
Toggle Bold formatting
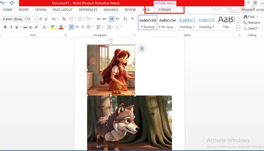[x=5, y=27]
